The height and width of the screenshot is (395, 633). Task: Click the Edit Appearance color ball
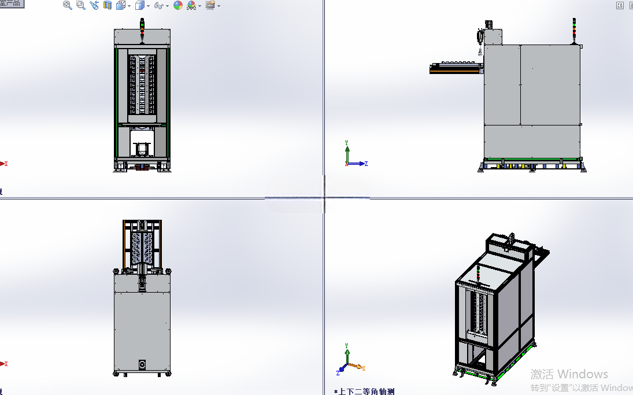click(x=178, y=5)
